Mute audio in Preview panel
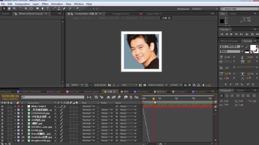This screenshot has width=259, height=145. tap(247, 34)
